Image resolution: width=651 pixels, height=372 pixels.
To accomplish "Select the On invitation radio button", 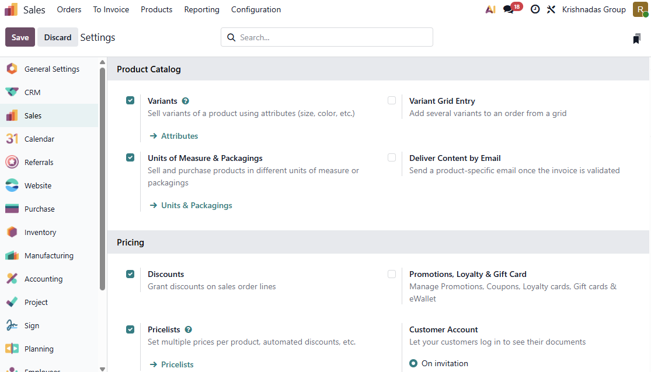I will [x=413, y=363].
